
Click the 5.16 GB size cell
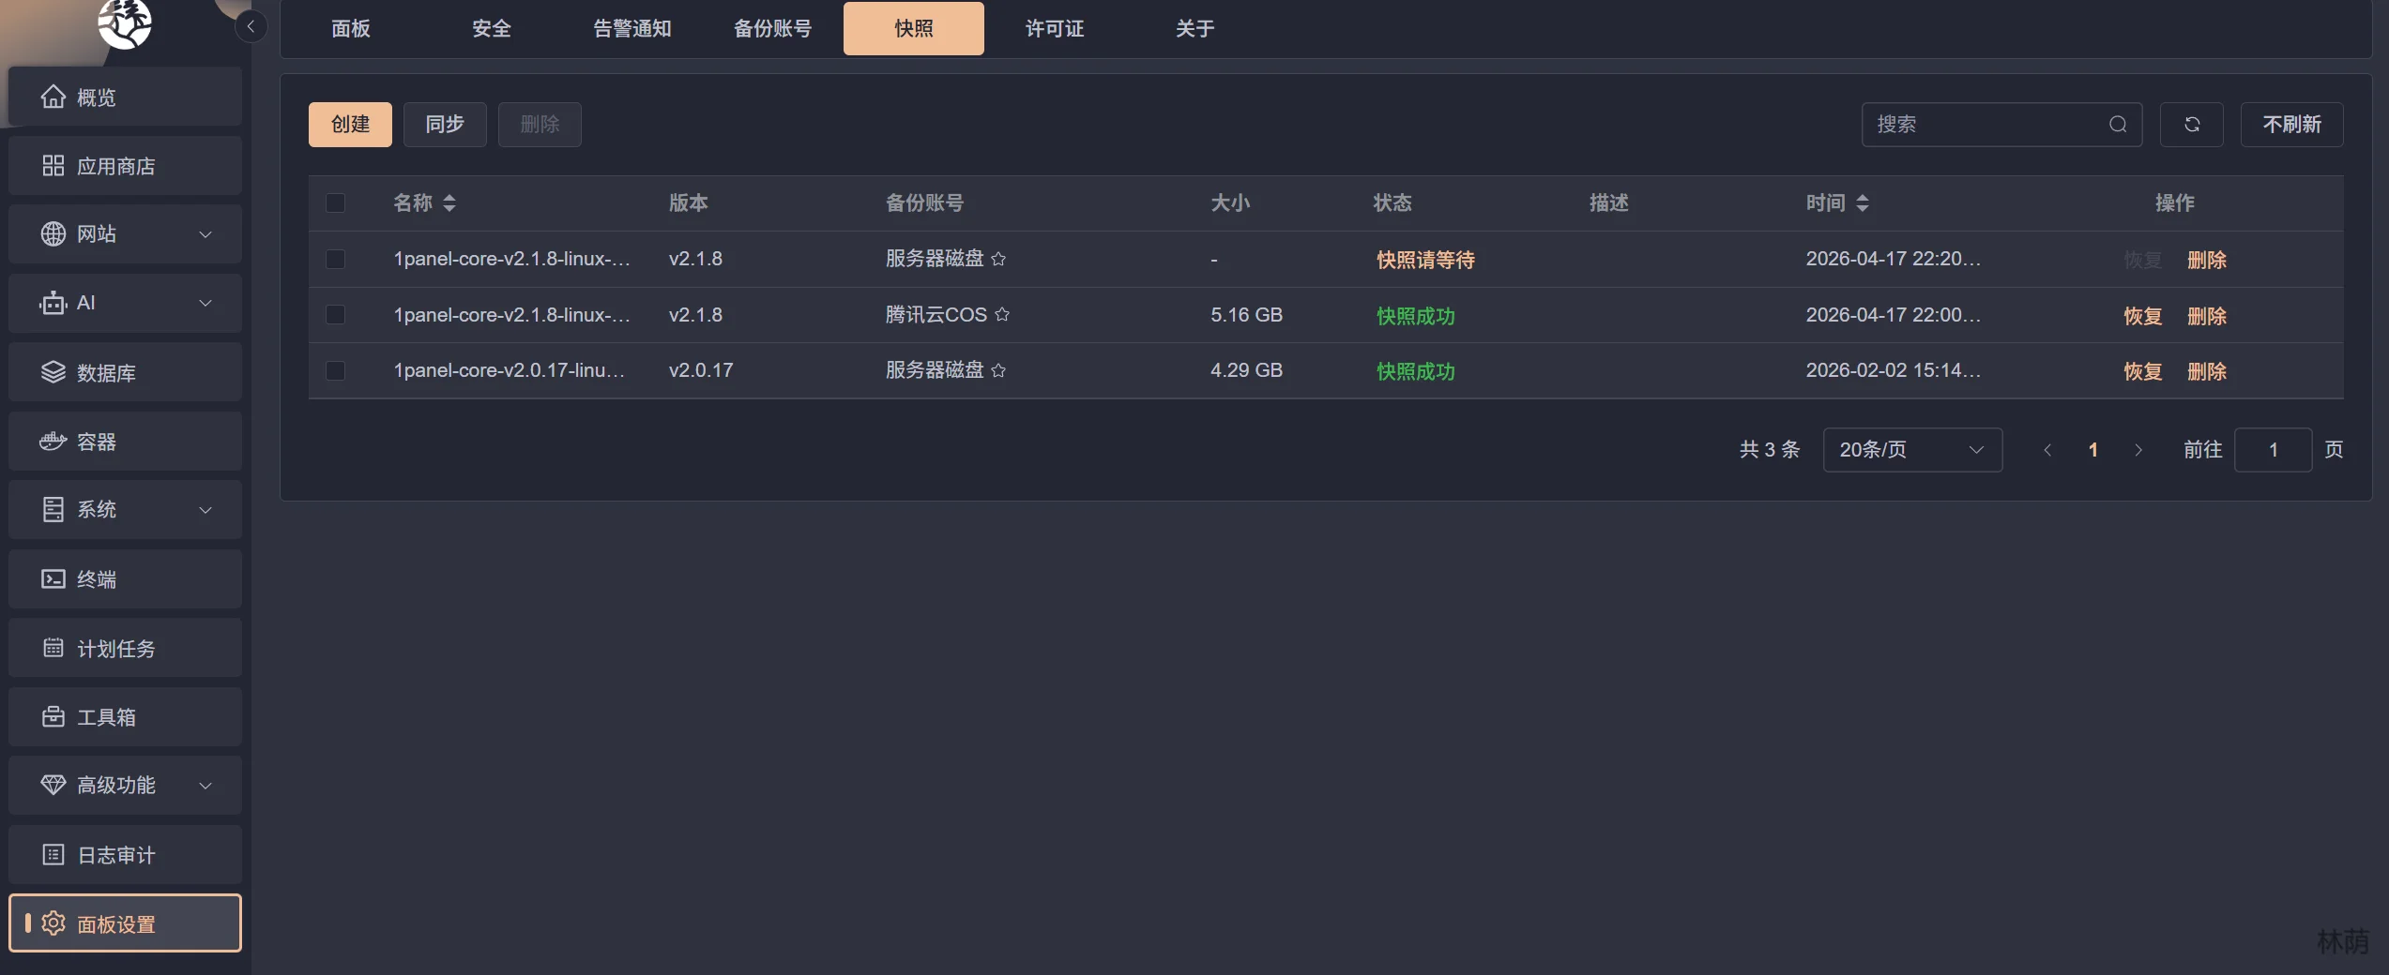1246,315
